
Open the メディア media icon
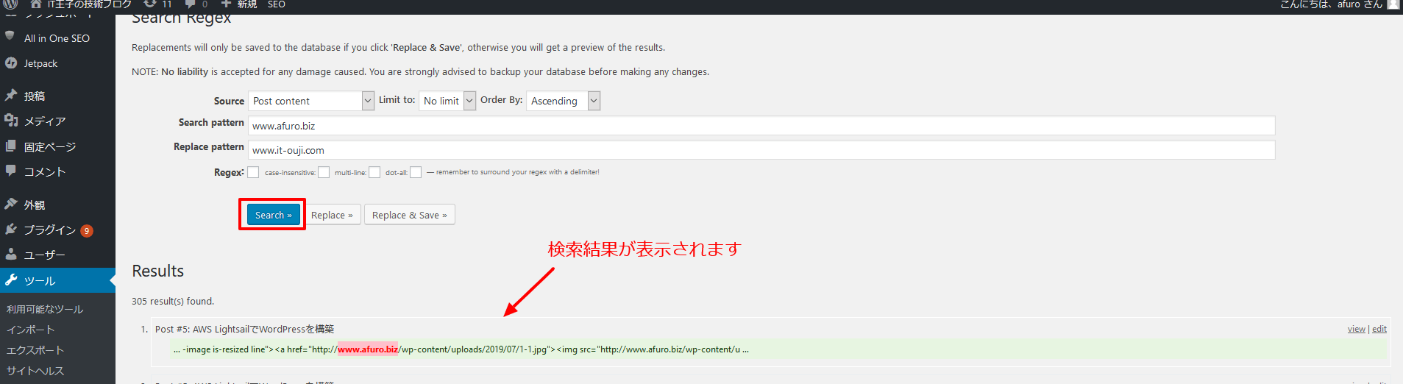click(11, 121)
